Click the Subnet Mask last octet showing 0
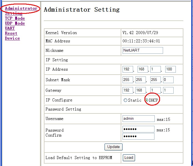The width and height of the screenshot is (193, 166). (168, 80)
